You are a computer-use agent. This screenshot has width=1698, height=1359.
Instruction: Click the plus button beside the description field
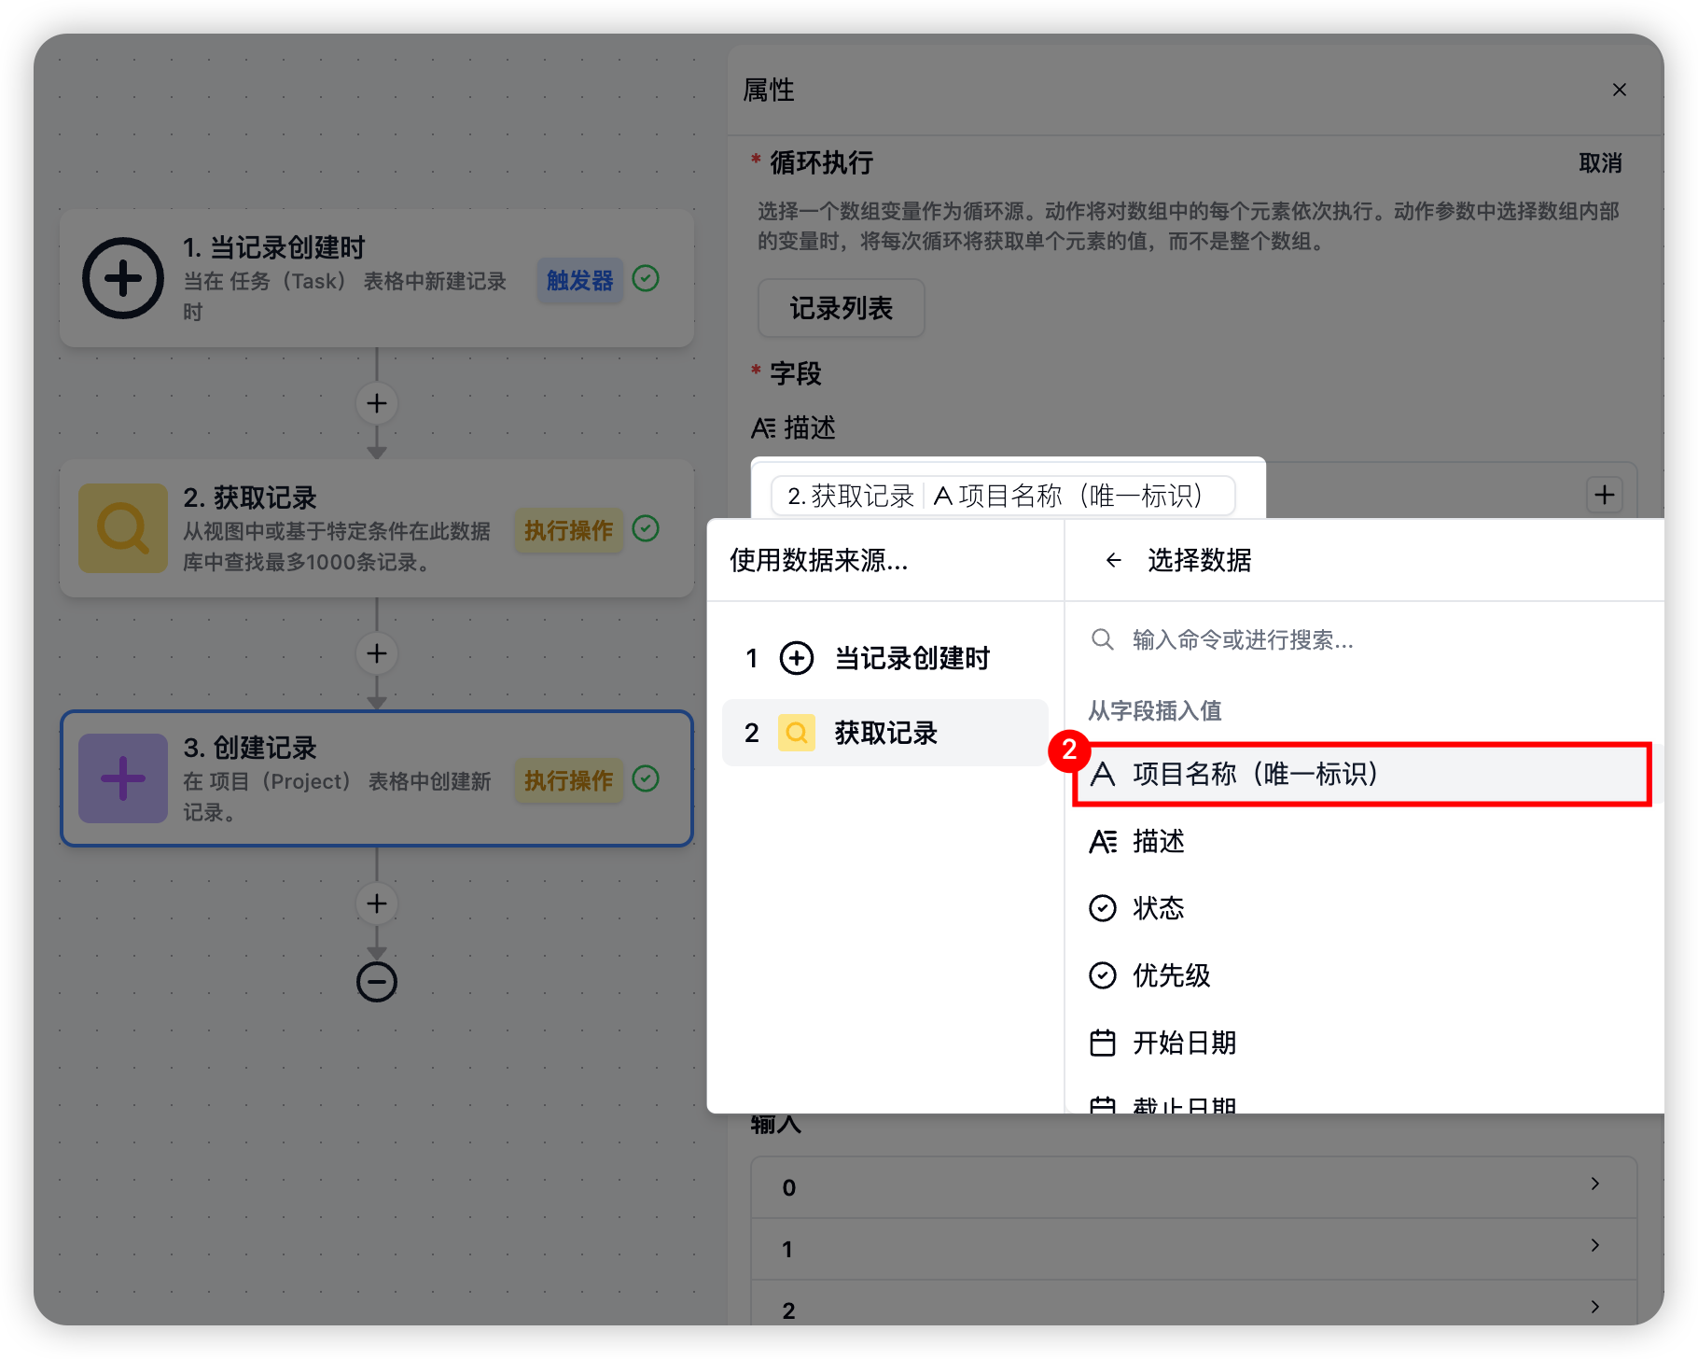tap(1605, 495)
